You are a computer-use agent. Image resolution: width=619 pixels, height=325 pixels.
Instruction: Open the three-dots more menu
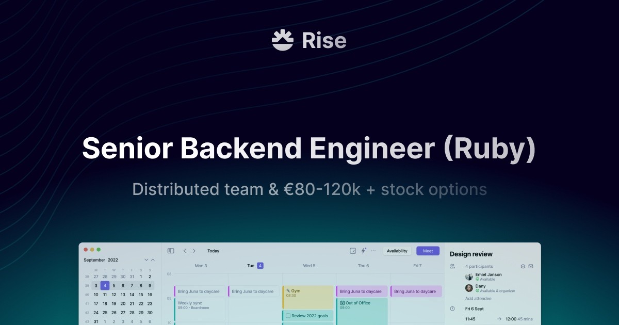tap(373, 251)
